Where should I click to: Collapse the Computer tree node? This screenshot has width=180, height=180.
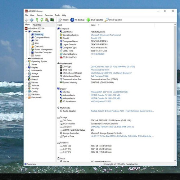26,32
